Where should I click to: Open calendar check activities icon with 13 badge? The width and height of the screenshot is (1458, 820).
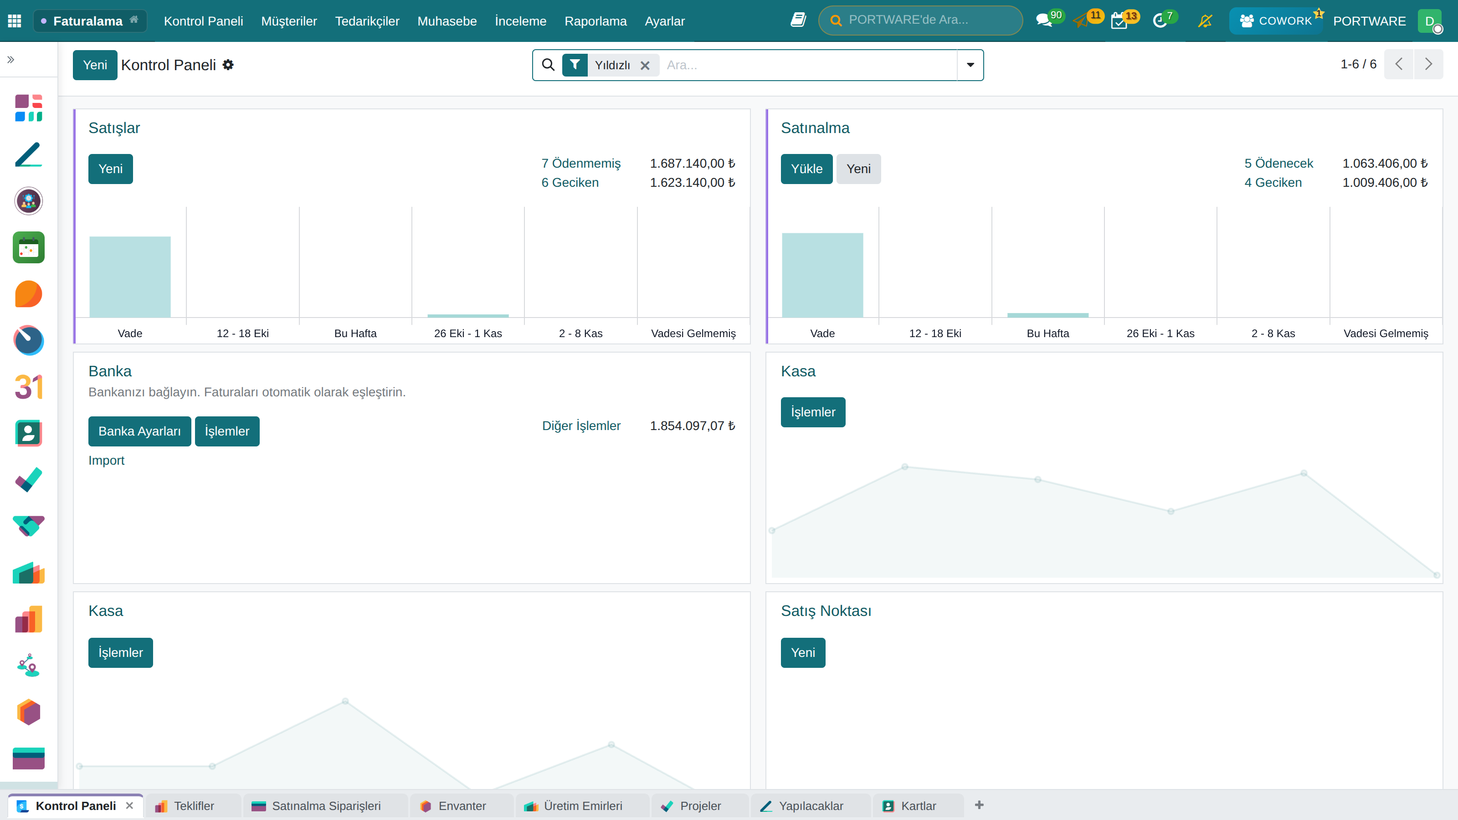pos(1119,21)
